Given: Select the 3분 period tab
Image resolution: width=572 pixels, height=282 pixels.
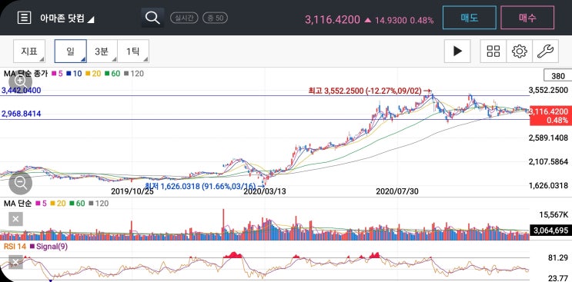Looking at the screenshot, I should coord(102,51).
